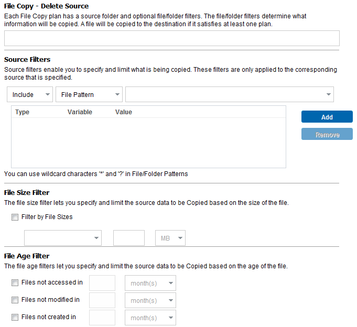Open the file size comparison dropdown

point(63,238)
